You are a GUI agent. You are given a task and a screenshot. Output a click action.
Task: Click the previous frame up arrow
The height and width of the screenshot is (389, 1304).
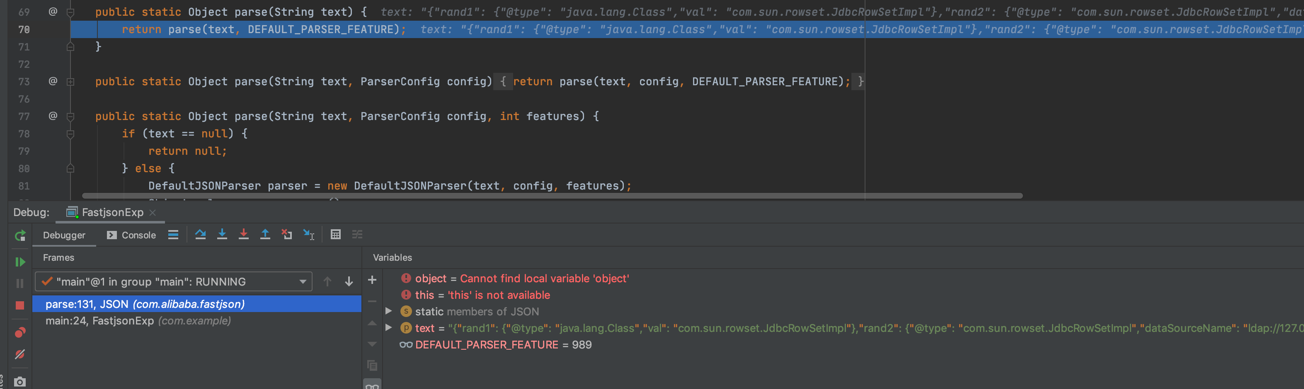pos(327,282)
